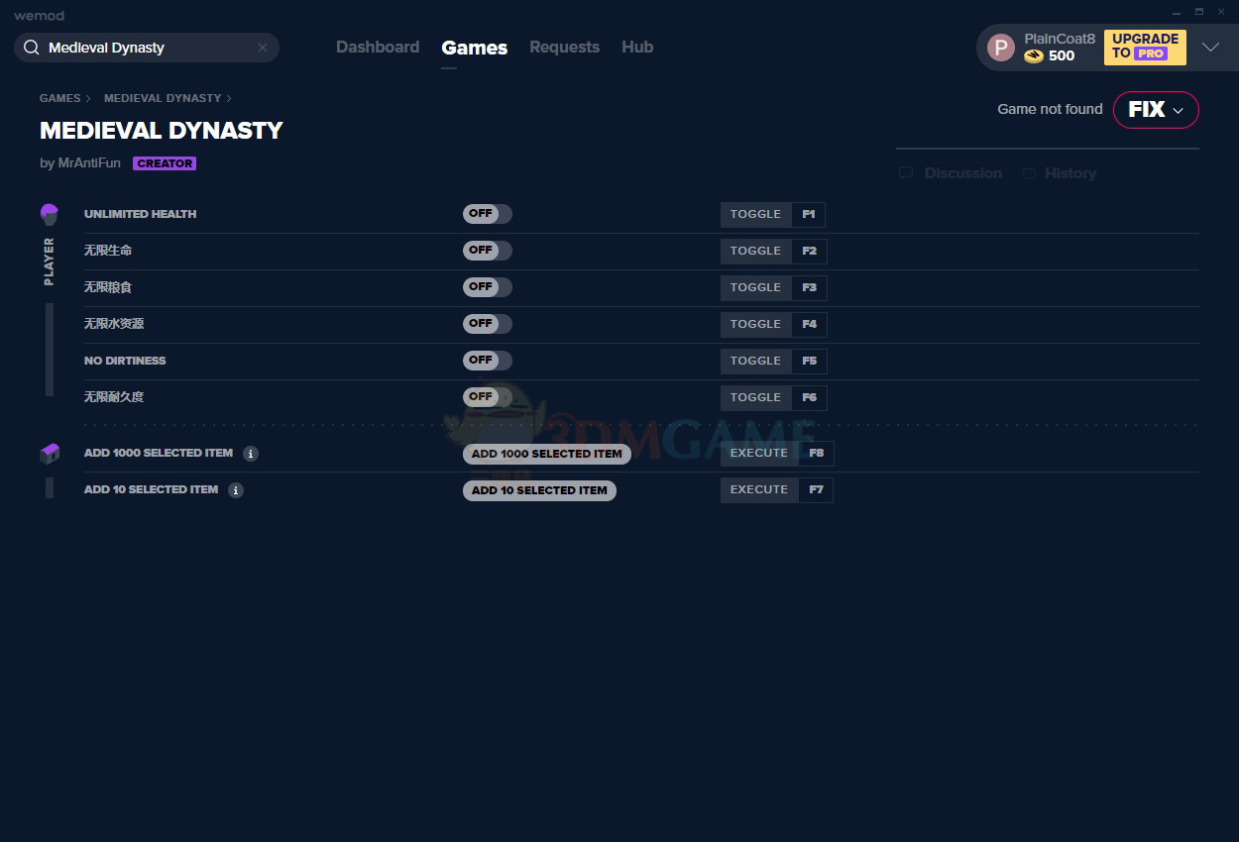1239x842 pixels.
Task: Open the Hub tab
Action: pyautogui.click(x=637, y=48)
